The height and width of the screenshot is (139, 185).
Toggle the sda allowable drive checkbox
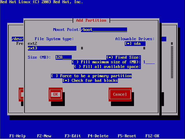click(135, 44)
